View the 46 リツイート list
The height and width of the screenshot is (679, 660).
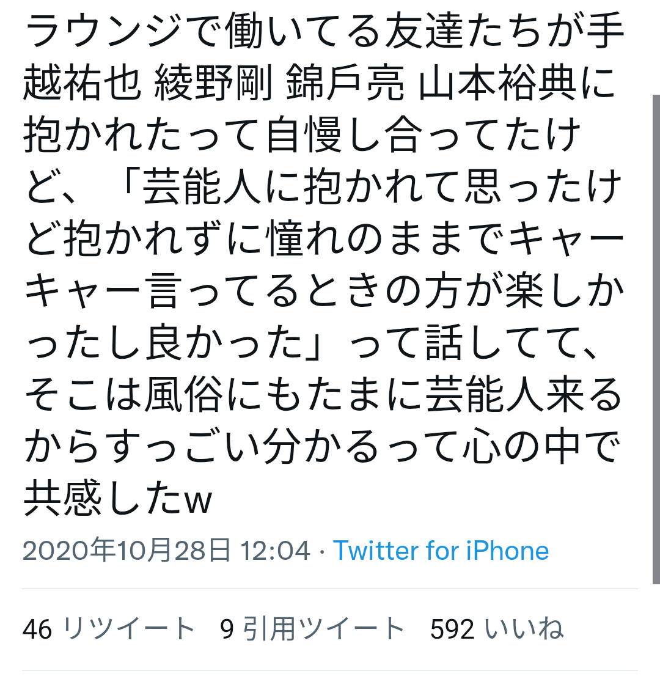(109, 629)
